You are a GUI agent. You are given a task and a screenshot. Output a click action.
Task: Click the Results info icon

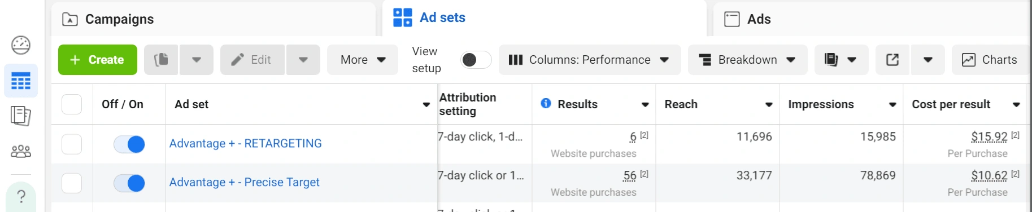[x=546, y=103]
